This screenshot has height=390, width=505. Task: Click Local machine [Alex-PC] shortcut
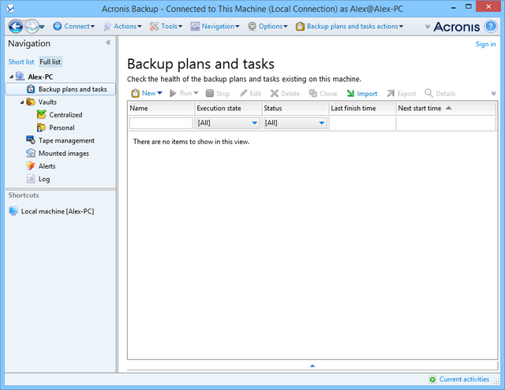[x=57, y=211]
